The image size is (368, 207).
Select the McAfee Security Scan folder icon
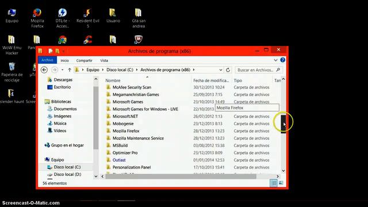pyautogui.click(x=109, y=87)
